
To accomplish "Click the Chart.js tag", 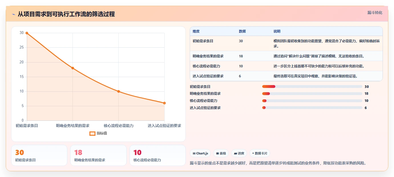I will (201, 153).
